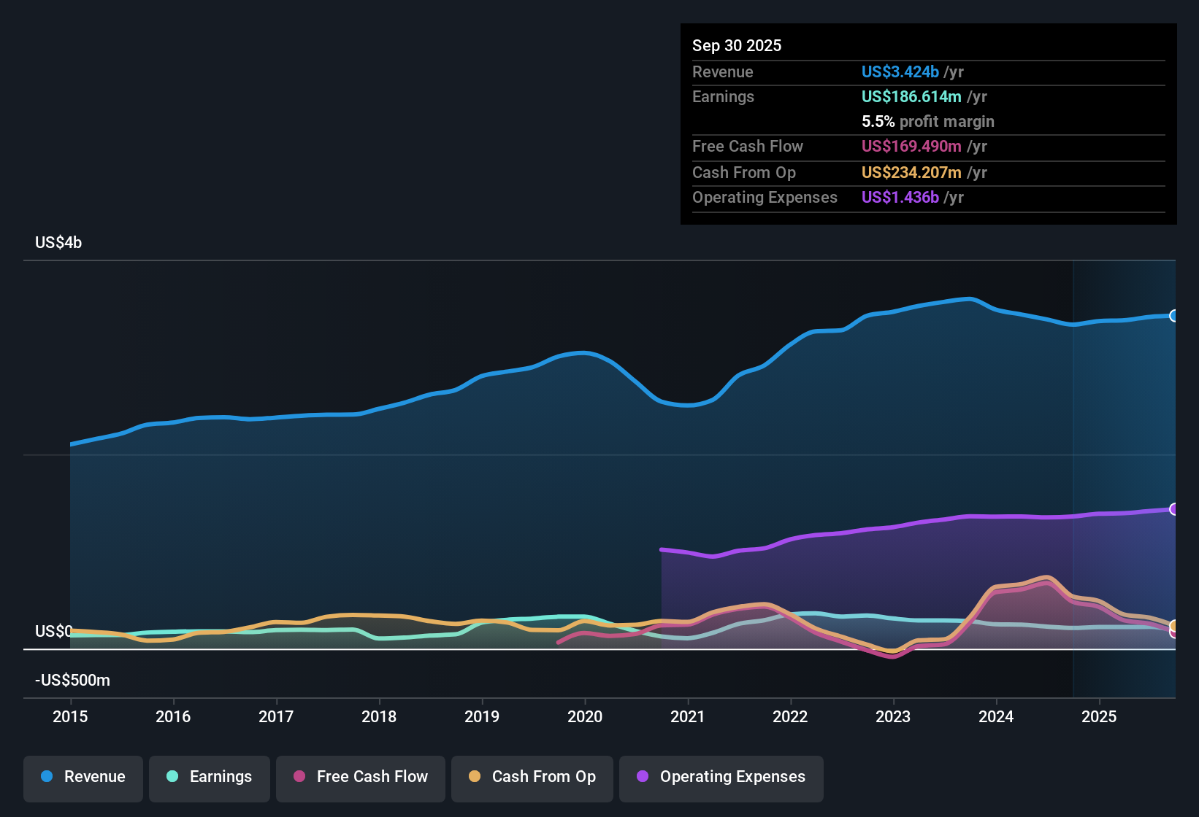
Task: Select the 2025 year label
Action: pyautogui.click(x=1100, y=717)
